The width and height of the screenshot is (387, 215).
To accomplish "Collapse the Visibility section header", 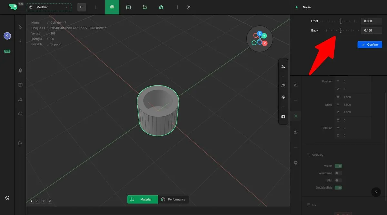I will [317, 155].
